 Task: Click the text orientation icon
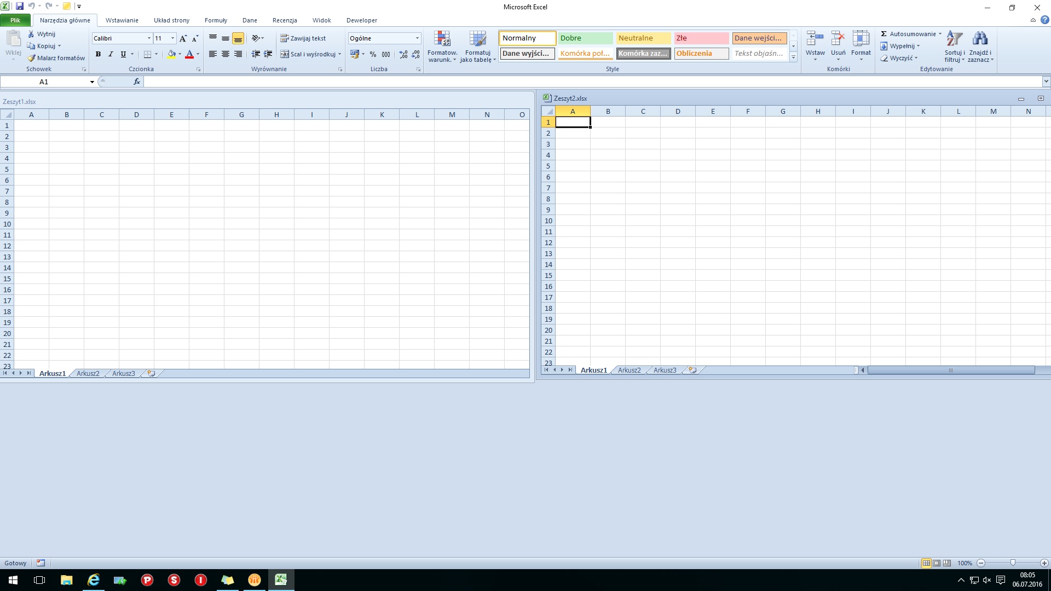pos(255,38)
